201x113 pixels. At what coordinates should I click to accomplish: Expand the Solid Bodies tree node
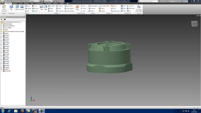pos(1,24)
